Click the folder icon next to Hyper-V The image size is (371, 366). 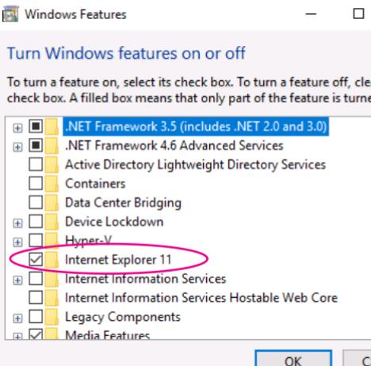pyautogui.click(x=52, y=241)
